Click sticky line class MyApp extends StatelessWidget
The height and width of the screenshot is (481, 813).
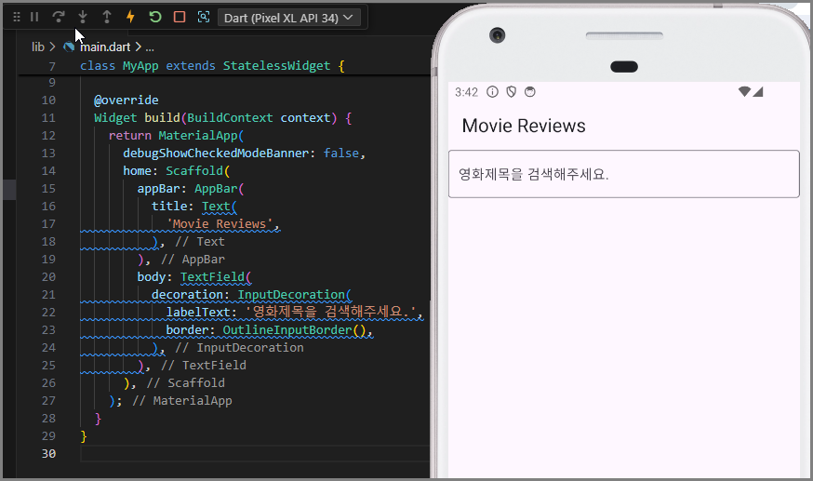pyautogui.click(x=213, y=66)
